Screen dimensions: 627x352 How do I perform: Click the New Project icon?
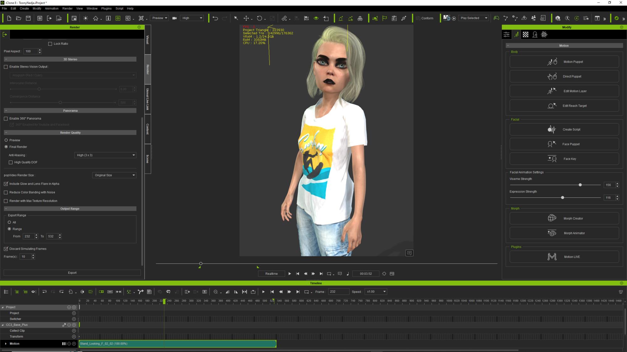[x=9, y=18]
